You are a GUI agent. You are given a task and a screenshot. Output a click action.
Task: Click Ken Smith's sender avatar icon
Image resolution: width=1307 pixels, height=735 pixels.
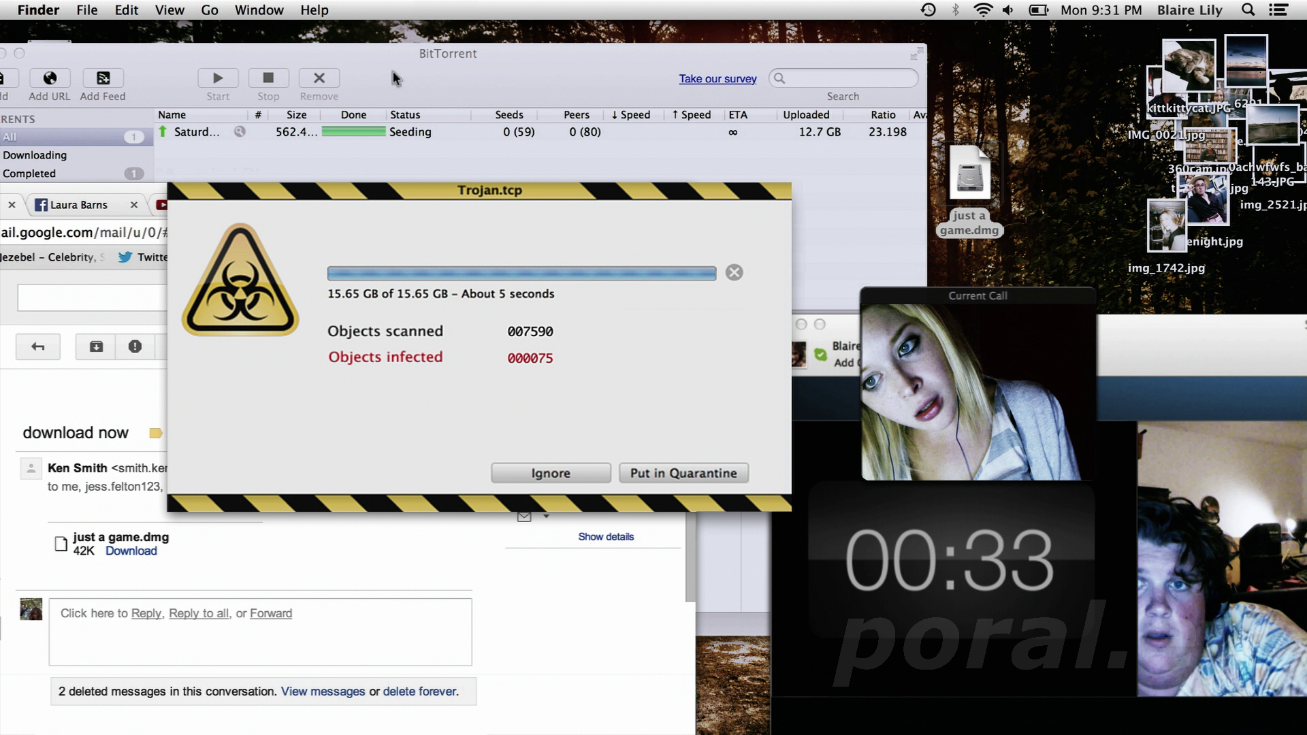pyautogui.click(x=31, y=468)
